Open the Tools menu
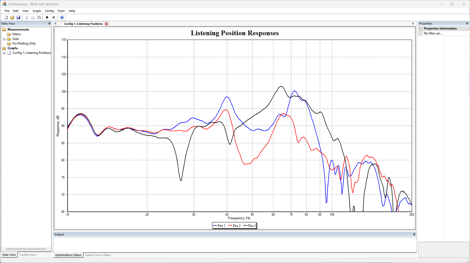 61,11
